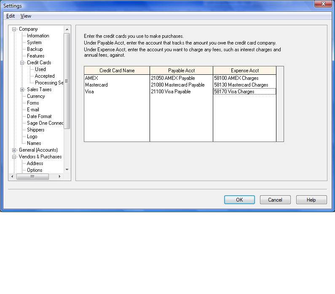Screen dimensions: 335x294
Task: Click the tree scroll-down arrow
Action: 67,170
